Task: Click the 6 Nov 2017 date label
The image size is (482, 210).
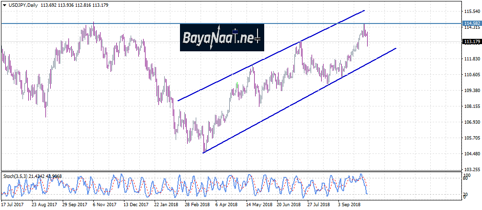Action: pyautogui.click(x=103, y=204)
